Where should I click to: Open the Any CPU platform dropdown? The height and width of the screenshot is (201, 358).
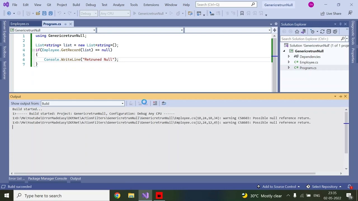tap(115, 13)
